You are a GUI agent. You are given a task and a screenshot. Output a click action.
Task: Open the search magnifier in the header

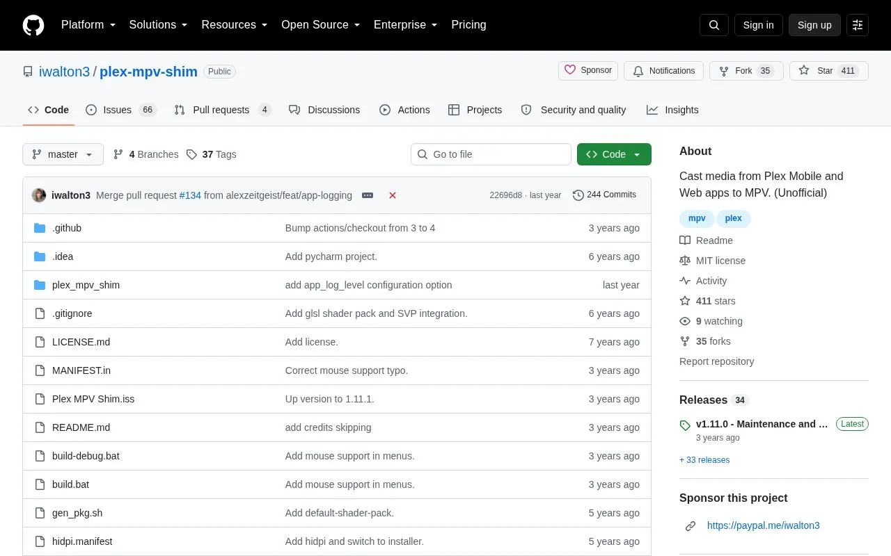point(714,25)
